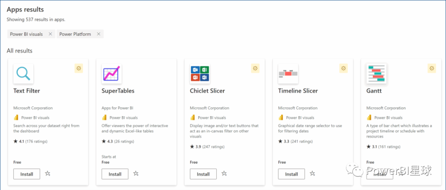Click Gantt rating 3.1 (161 ratings)
The image size is (446, 190).
[383, 147]
